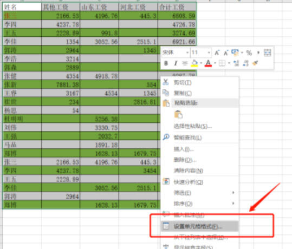
Task: Expand the 排序(O) submenu
Action: pyautogui.click(x=199, y=204)
